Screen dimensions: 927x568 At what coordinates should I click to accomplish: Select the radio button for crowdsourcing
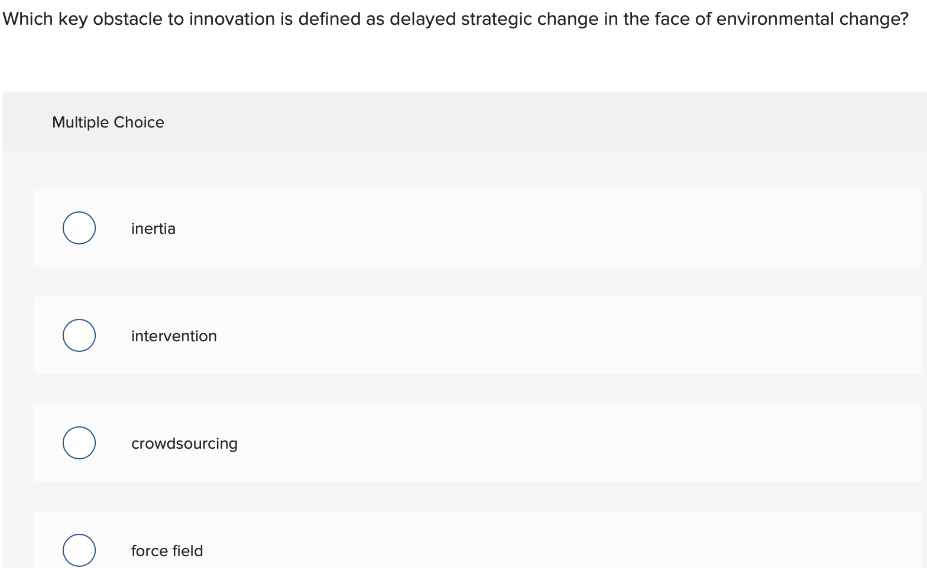pos(79,442)
